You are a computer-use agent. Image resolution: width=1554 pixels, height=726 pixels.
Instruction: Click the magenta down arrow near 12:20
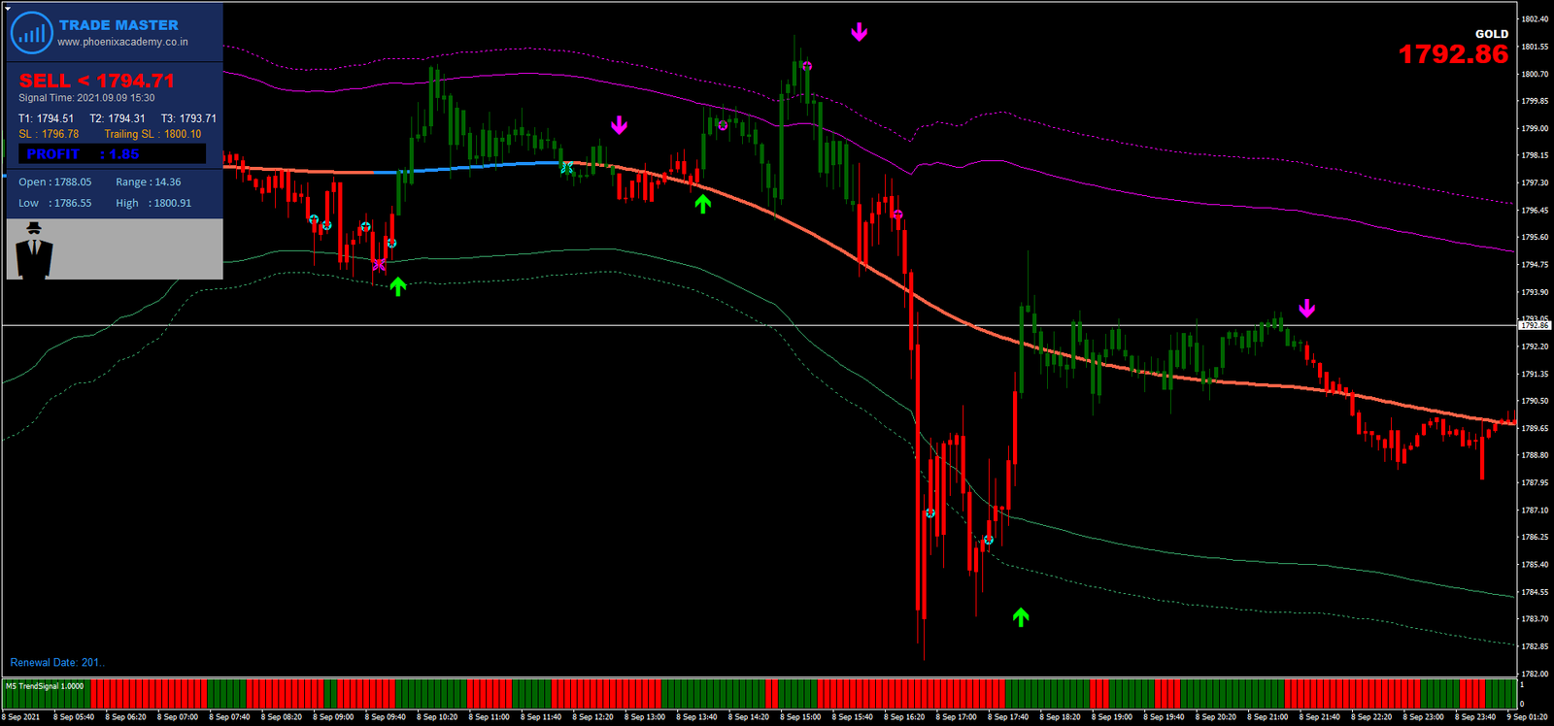click(620, 125)
